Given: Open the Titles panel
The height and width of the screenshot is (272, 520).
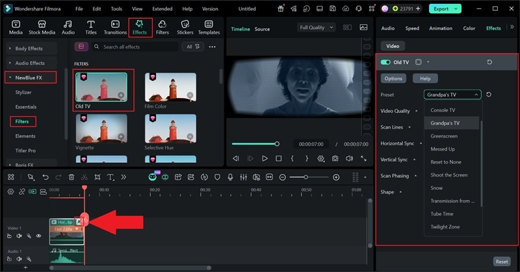Looking at the screenshot, I should (x=90, y=27).
